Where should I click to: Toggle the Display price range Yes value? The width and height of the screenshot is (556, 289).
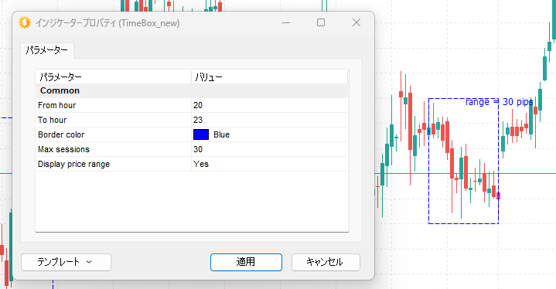point(269,164)
